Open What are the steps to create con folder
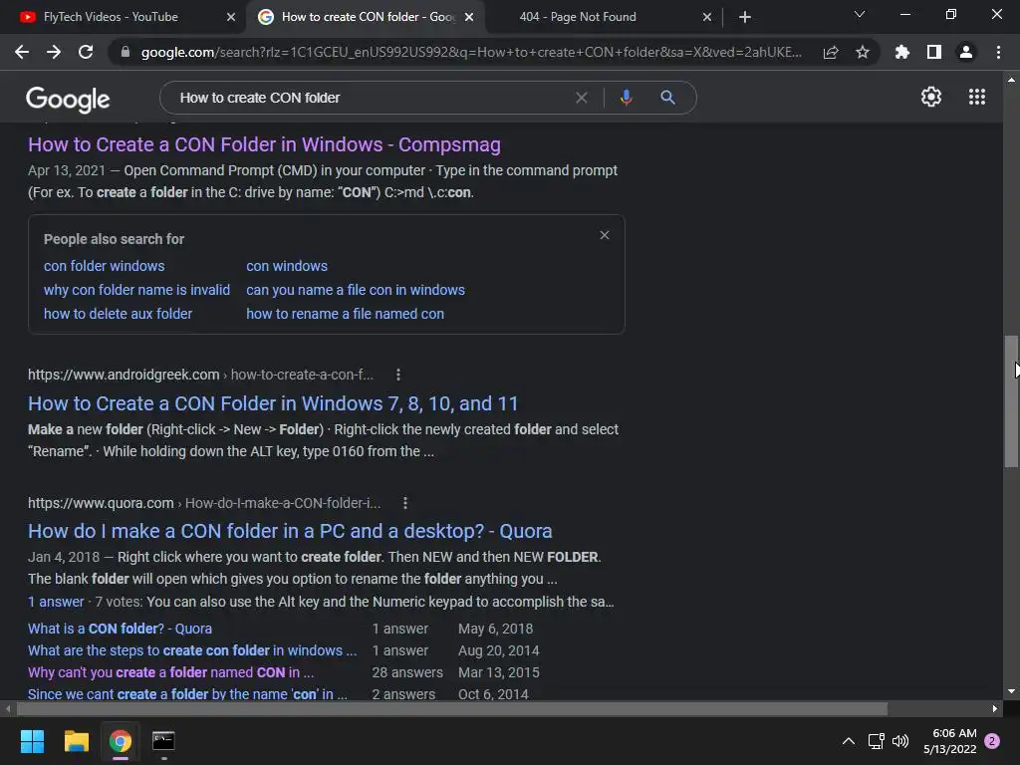The height and width of the screenshot is (765, 1020). pos(192,650)
